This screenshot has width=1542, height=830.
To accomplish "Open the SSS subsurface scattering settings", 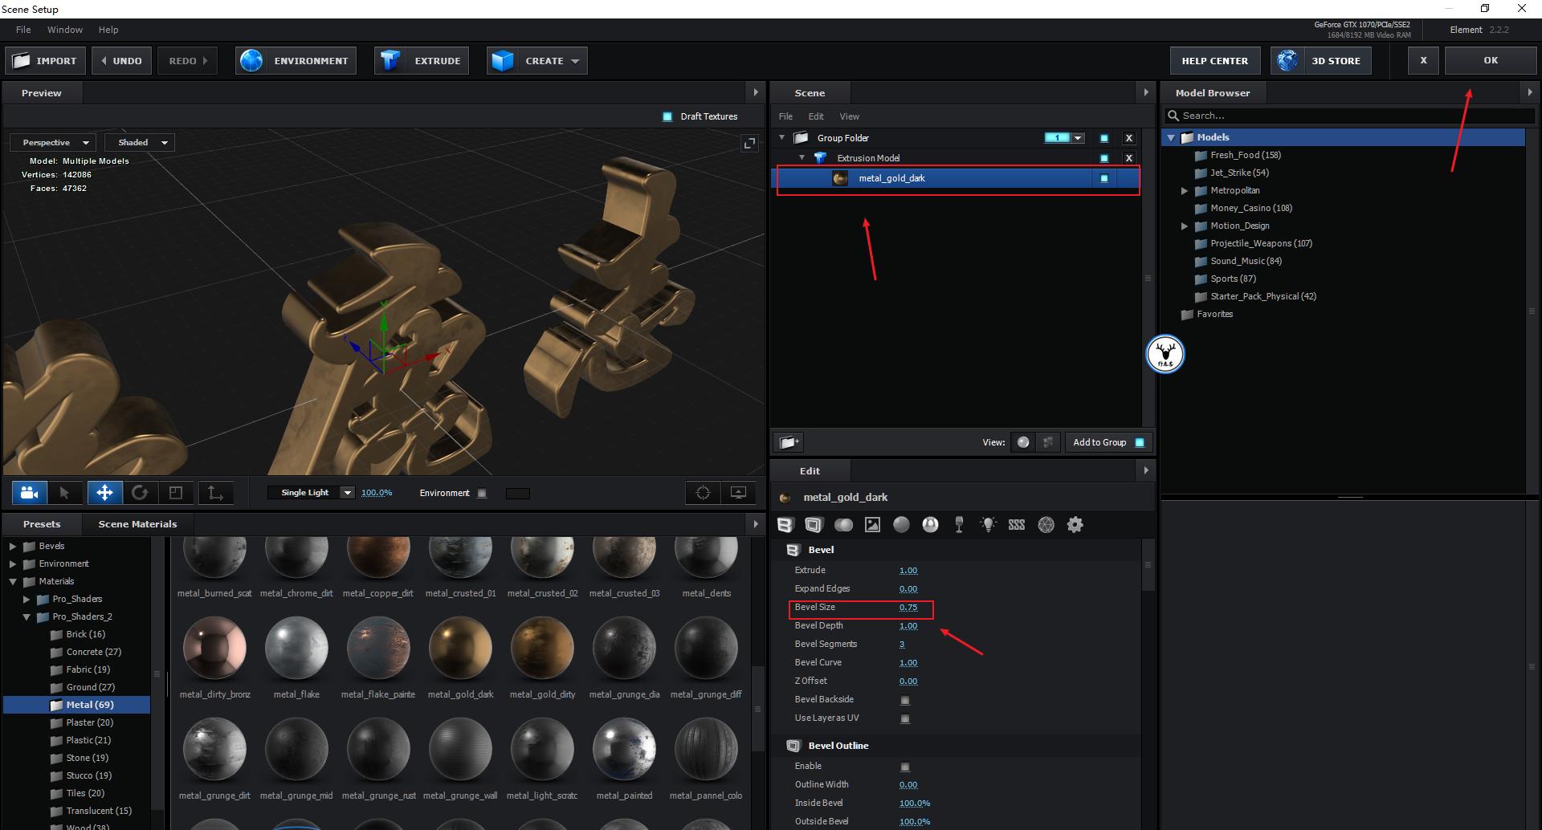I will 1016,525.
